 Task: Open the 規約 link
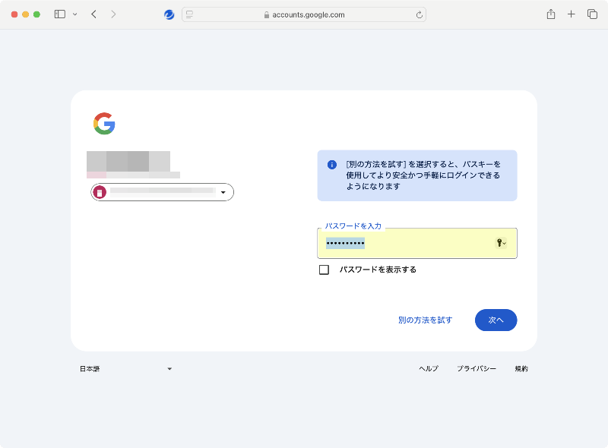521,368
